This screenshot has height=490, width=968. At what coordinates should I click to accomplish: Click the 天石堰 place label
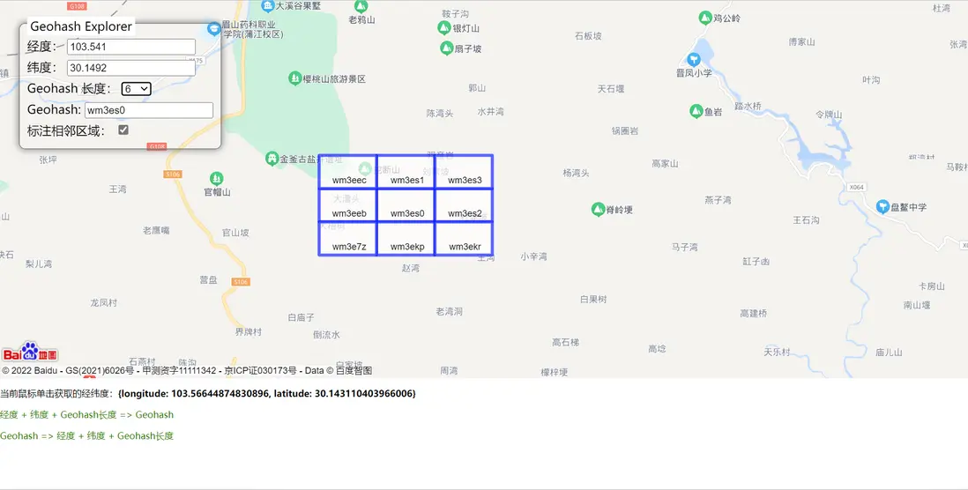tap(611, 89)
